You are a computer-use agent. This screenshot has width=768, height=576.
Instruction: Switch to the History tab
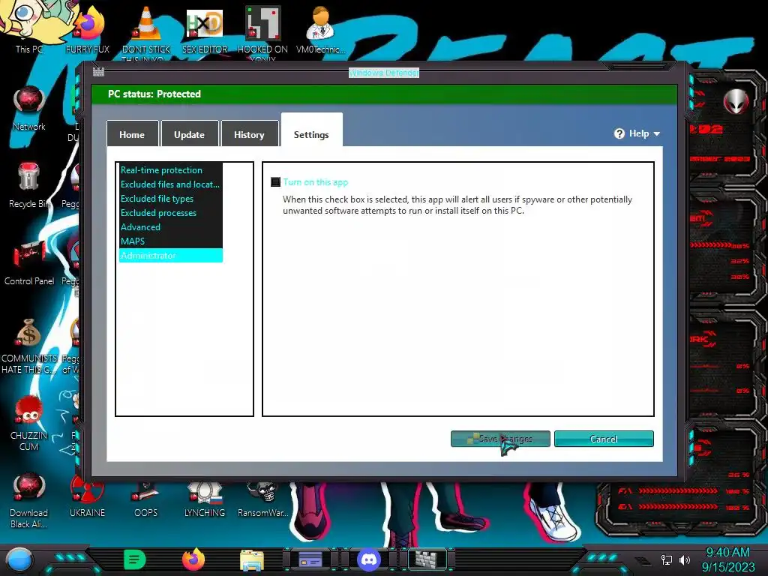(x=249, y=133)
